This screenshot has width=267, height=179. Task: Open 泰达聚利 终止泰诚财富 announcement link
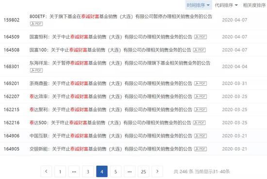tap(111, 110)
